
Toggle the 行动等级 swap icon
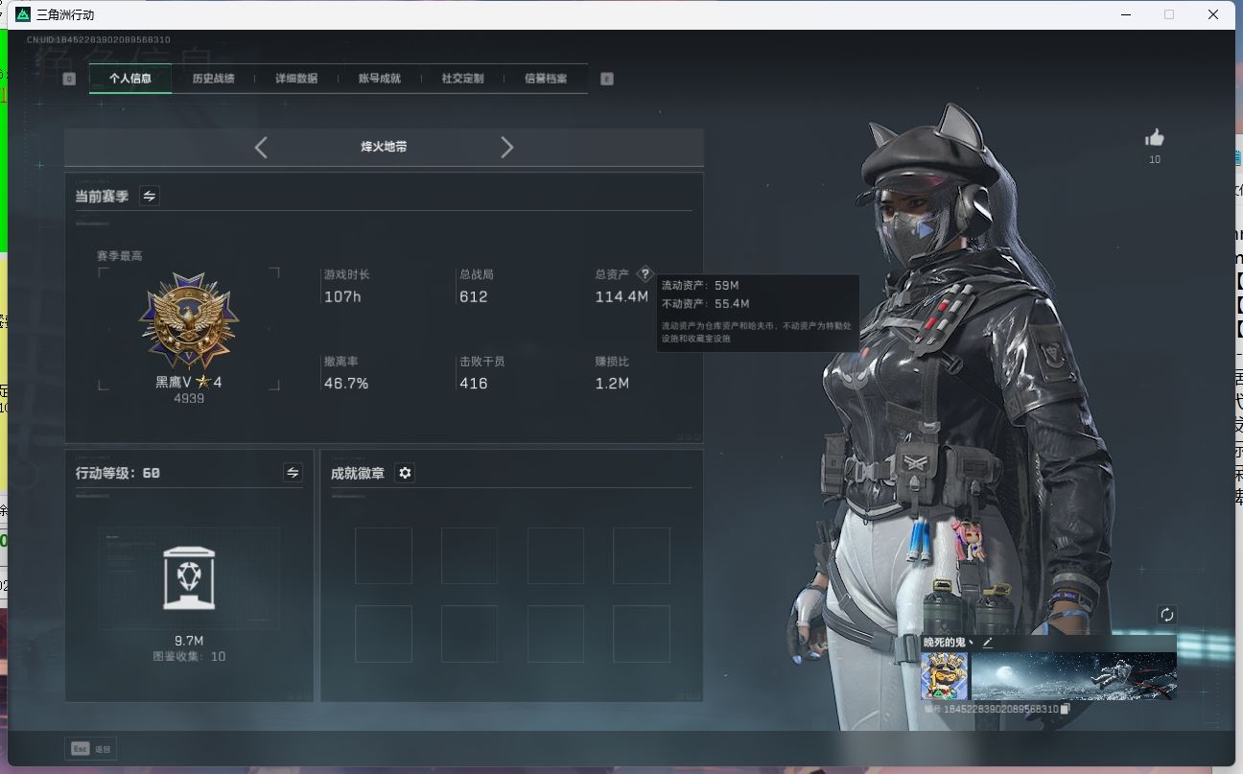(293, 472)
